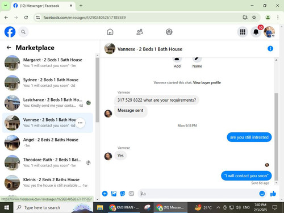Open the tab search dropdown arrow
Image resolution: width=284 pixels, height=213 pixels.
pos(6,6)
